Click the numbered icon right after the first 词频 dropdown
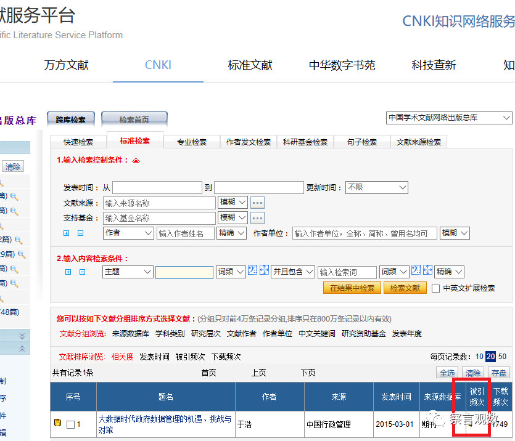Screen dimensions: 515x441 pyautogui.click(x=253, y=270)
